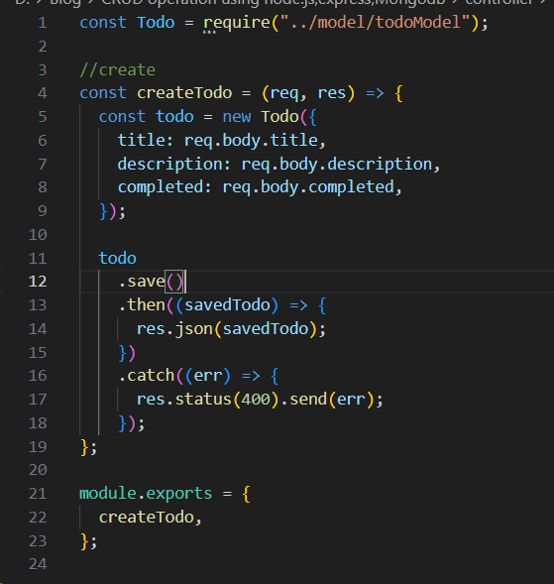Click the module keyword on line 21
The width and height of the screenshot is (554, 584).
coord(108,494)
